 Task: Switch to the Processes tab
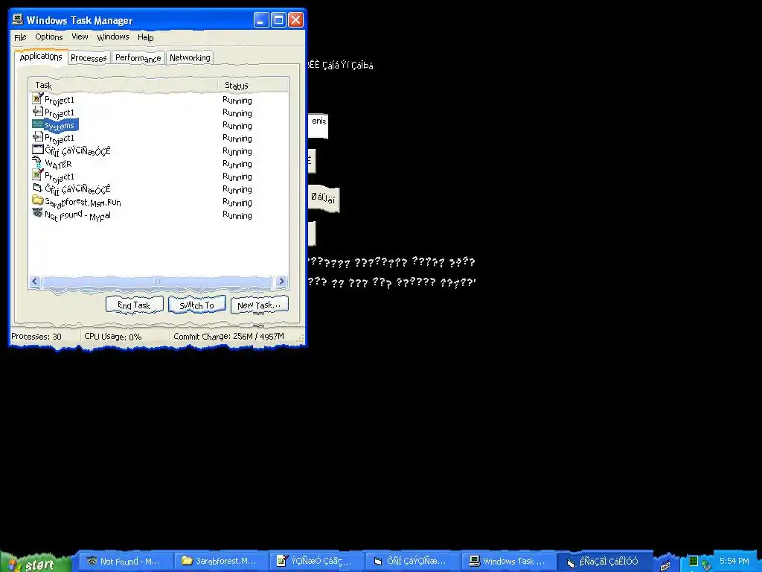click(89, 58)
